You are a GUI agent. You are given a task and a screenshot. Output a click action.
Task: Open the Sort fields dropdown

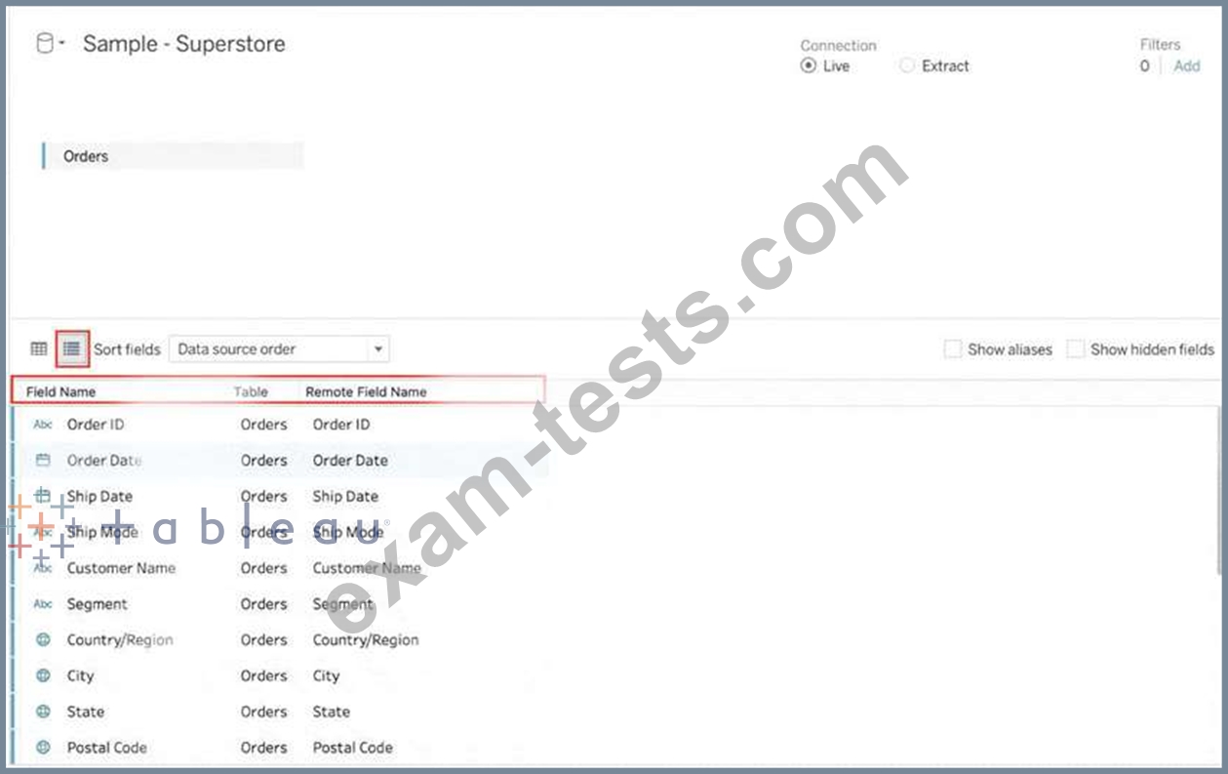tap(279, 349)
